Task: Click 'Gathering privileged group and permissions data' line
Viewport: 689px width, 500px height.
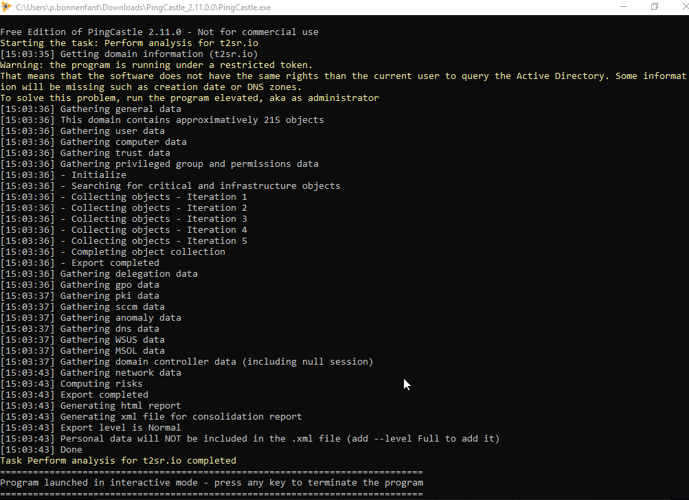Action: [159, 164]
